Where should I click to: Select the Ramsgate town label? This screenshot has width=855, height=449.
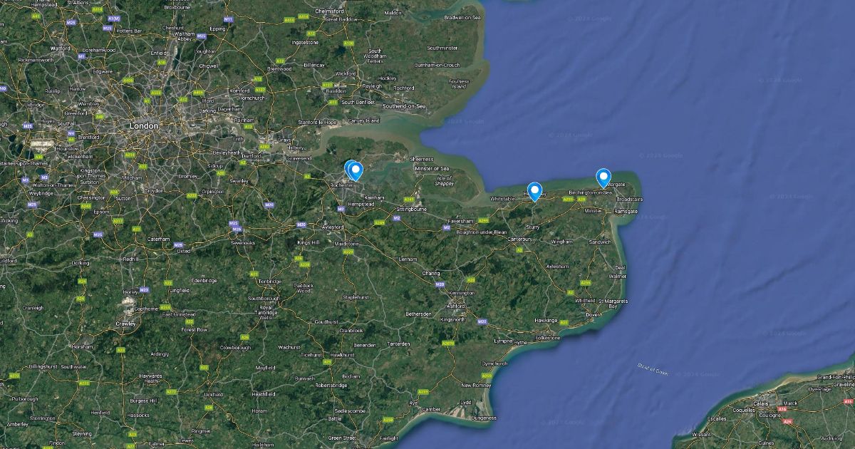(x=625, y=212)
